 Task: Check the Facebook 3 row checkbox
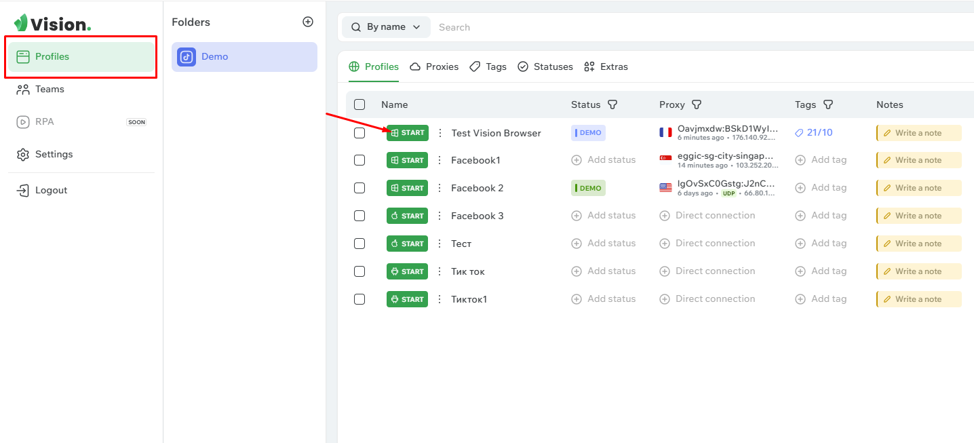(x=359, y=216)
